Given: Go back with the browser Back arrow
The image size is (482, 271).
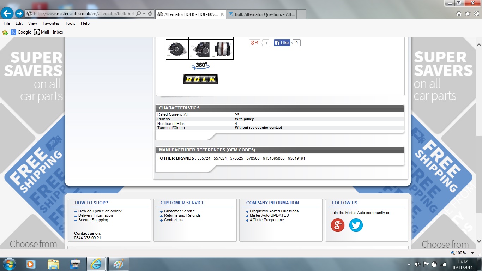Looking at the screenshot, I should click(7, 13).
